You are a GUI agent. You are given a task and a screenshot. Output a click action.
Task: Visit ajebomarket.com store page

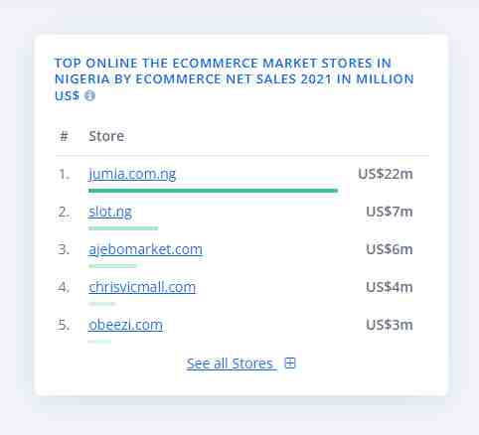click(145, 249)
